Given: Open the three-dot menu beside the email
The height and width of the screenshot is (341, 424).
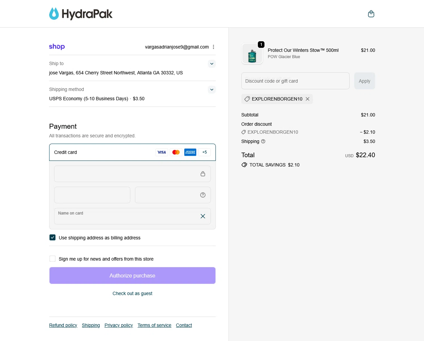Looking at the screenshot, I should tap(213, 47).
